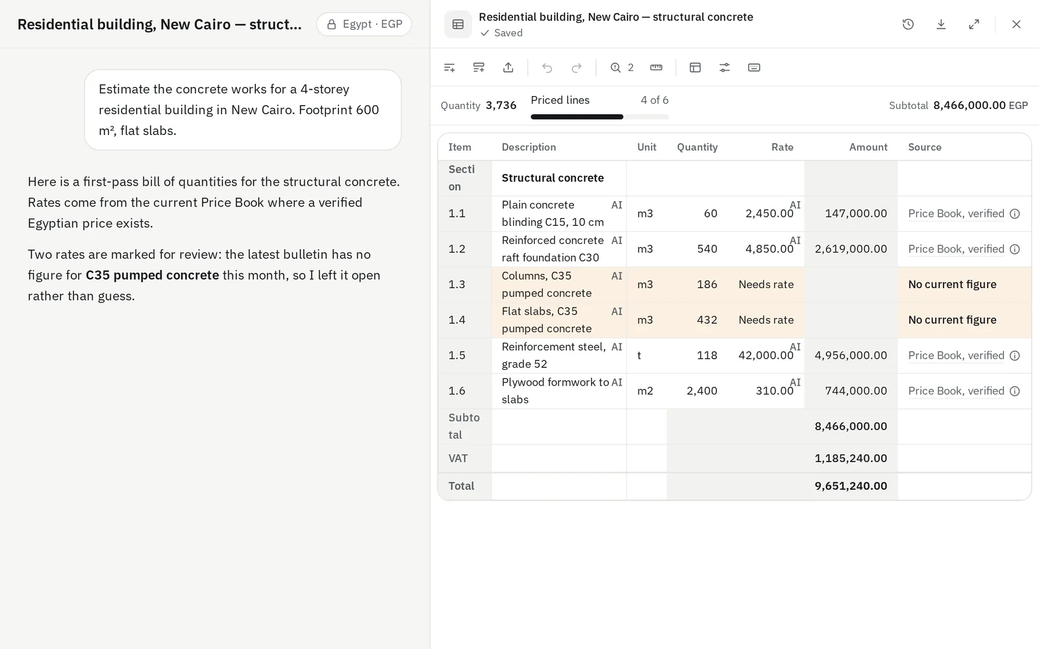Show info for row 1.1 Price Book source
This screenshot has height=649, width=1039.
click(1015, 214)
